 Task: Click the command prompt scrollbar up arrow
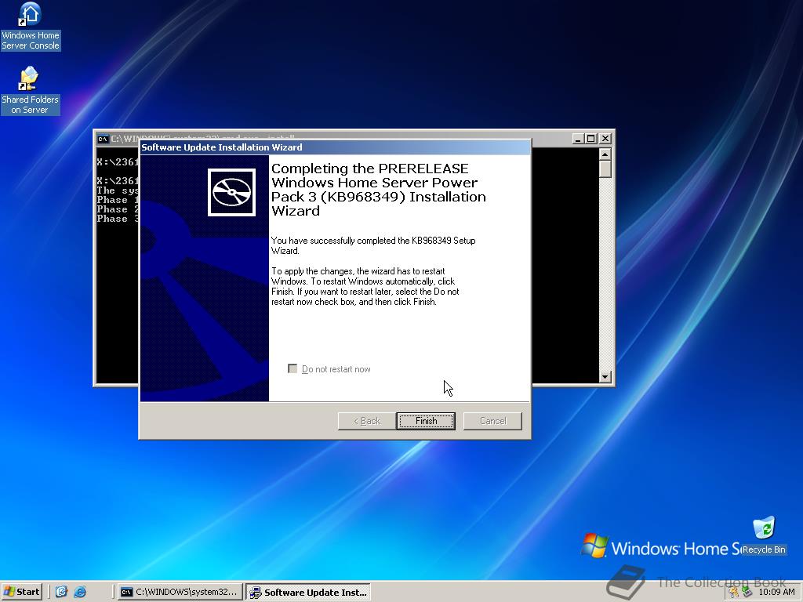point(605,154)
